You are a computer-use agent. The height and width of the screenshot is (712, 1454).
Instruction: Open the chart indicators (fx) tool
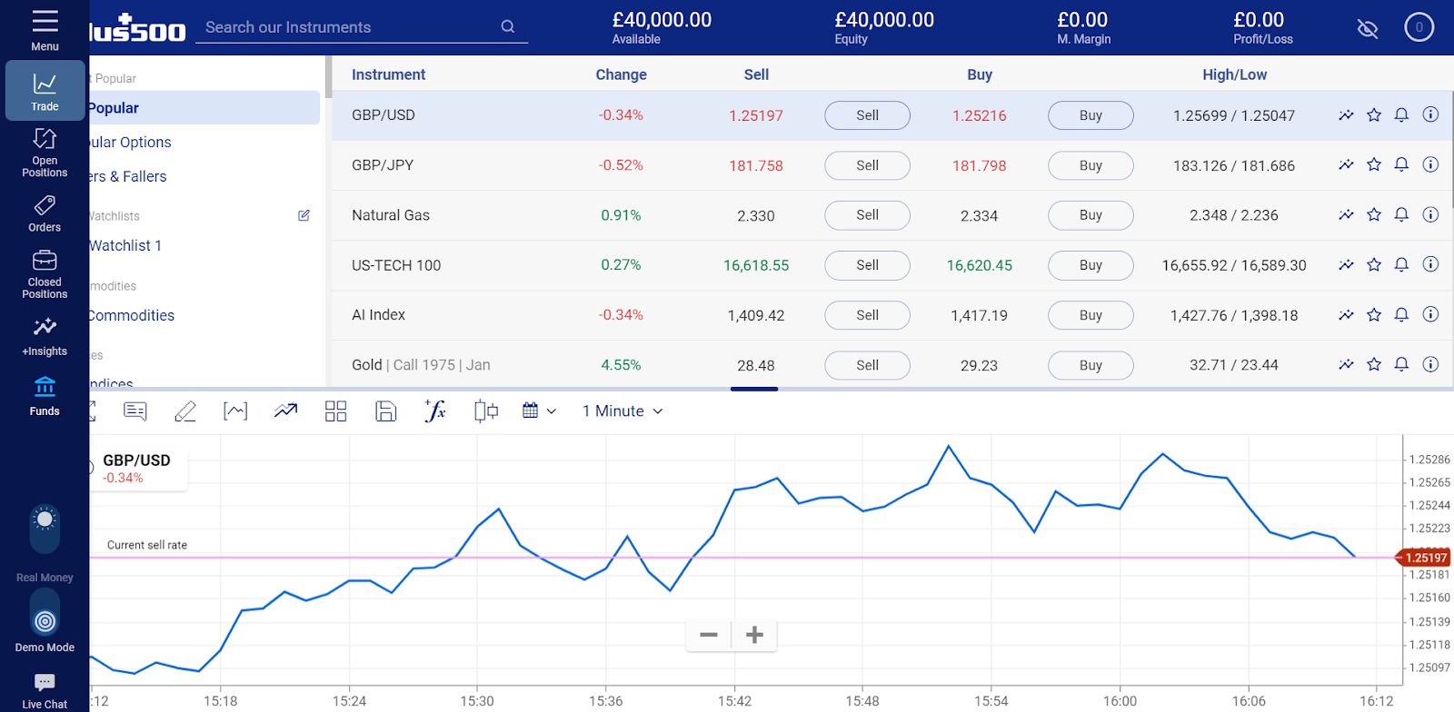tap(435, 411)
